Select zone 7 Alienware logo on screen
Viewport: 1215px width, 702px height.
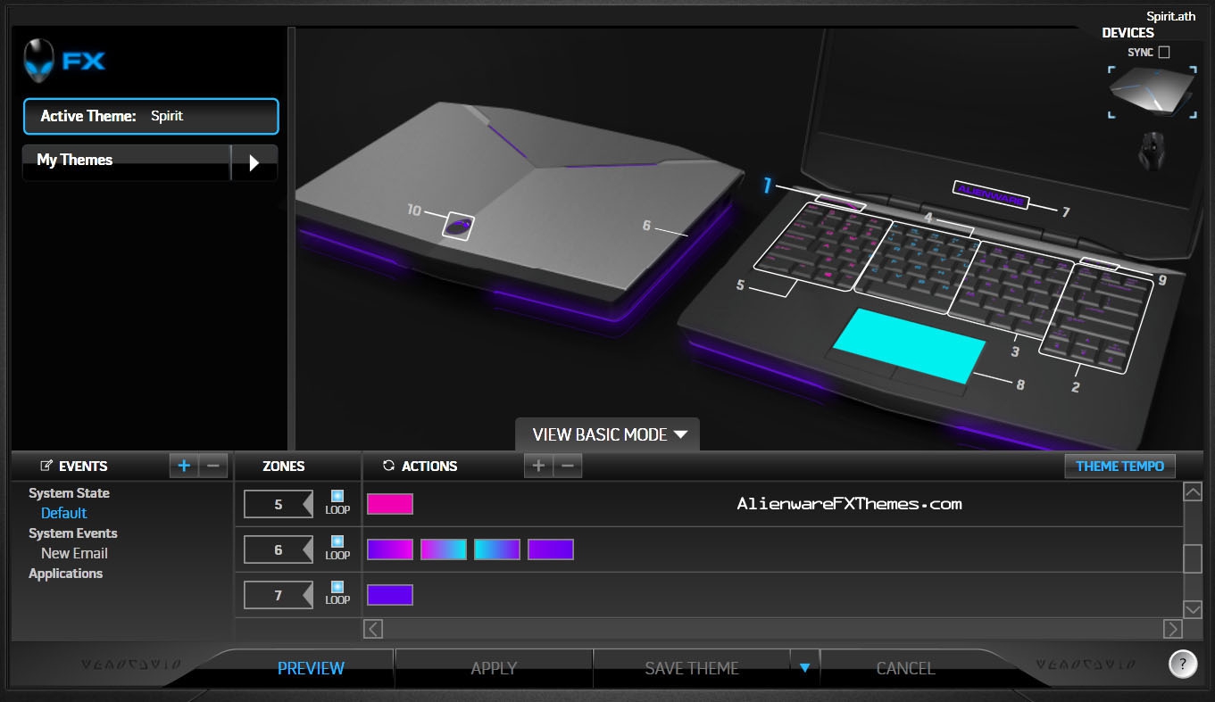[991, 194]
